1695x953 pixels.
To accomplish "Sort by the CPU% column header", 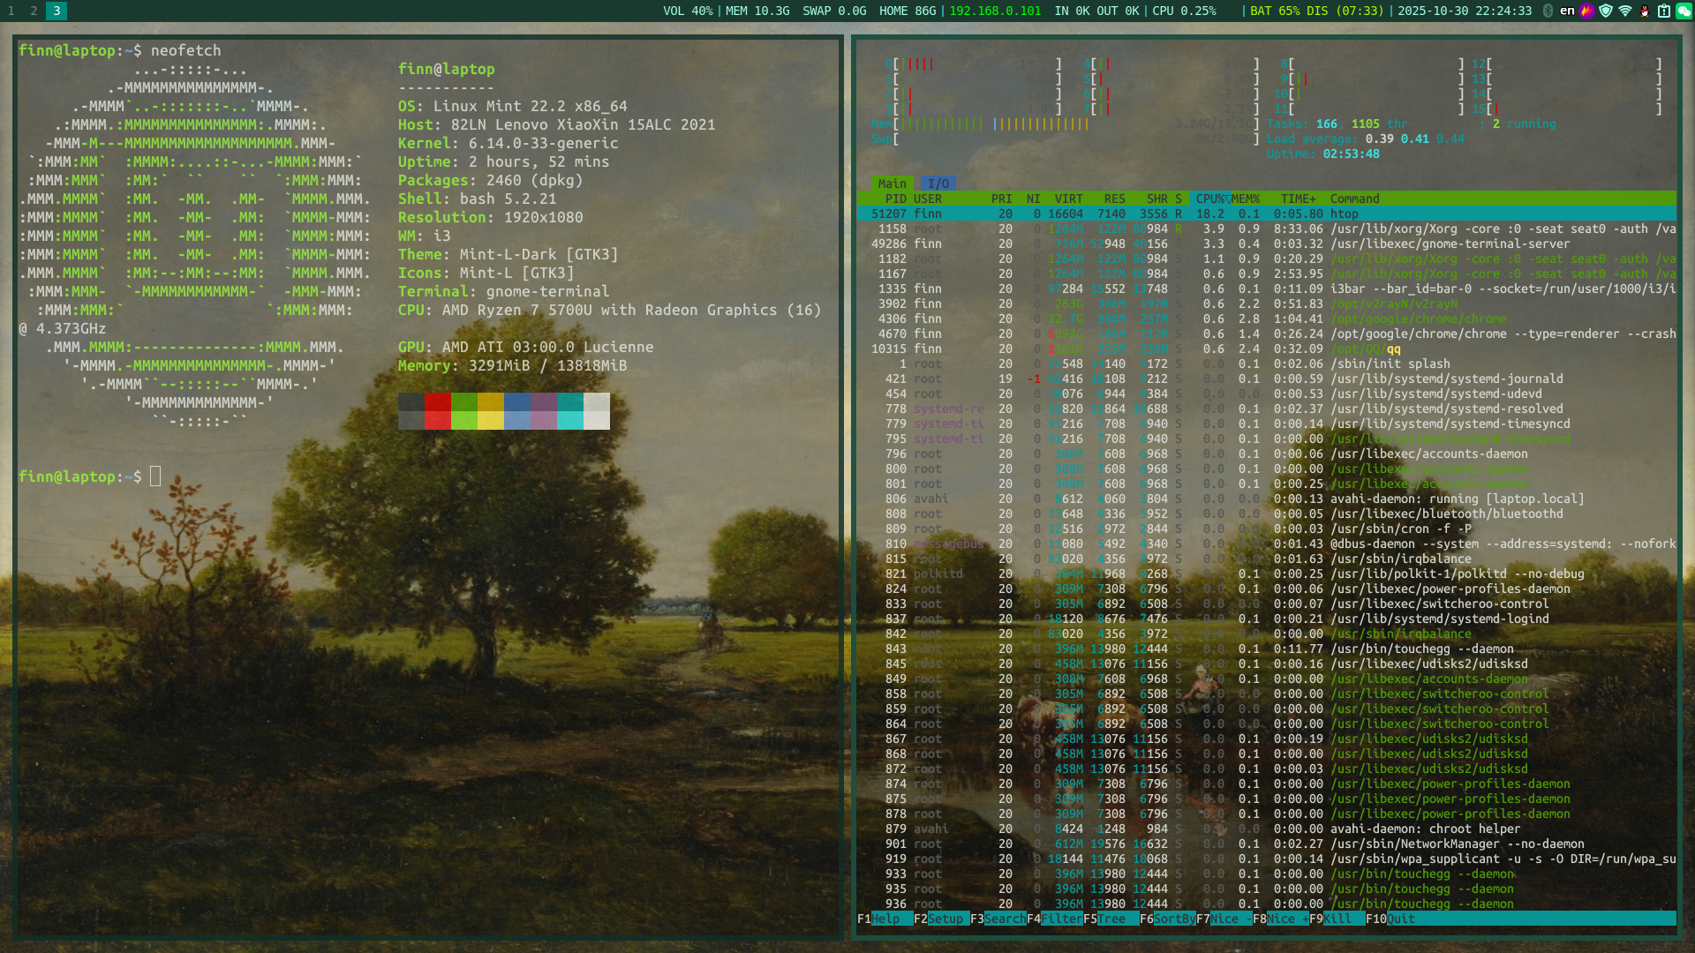I will (x=1209, y=199).
